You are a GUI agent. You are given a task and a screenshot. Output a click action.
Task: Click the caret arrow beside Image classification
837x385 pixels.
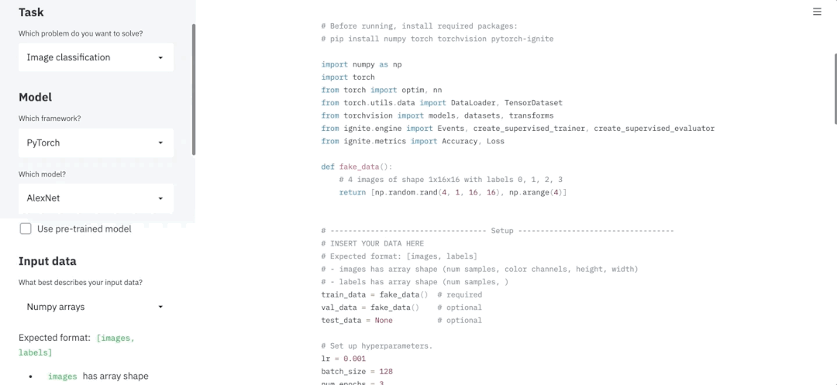tap(160, 57)
